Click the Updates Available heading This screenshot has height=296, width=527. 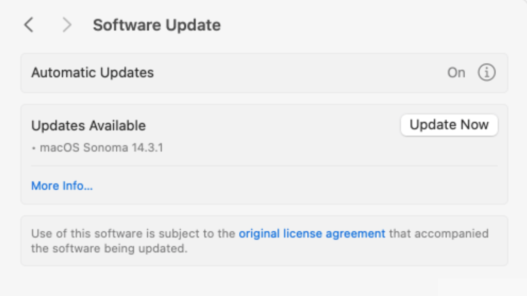tap(89, 125)
